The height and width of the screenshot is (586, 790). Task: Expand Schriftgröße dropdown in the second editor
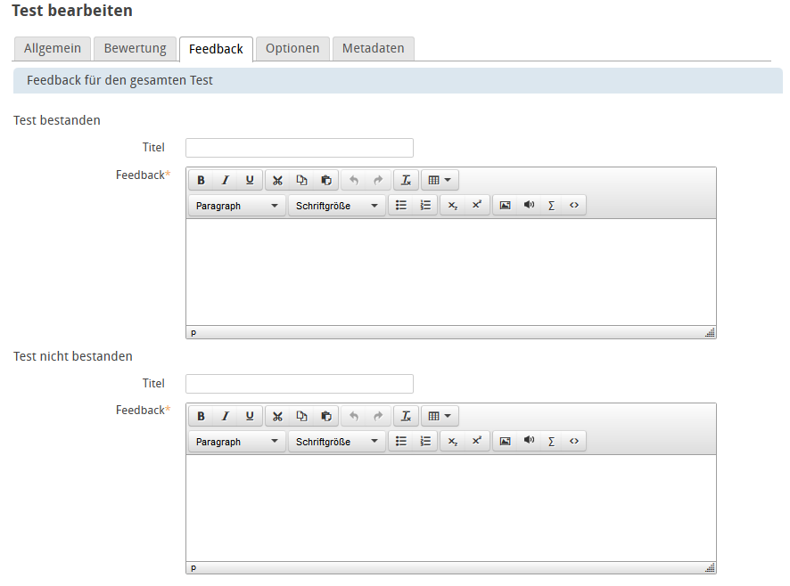coord(336,442)
